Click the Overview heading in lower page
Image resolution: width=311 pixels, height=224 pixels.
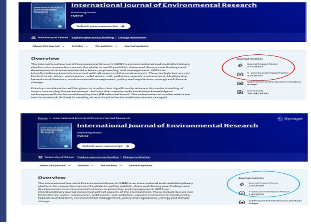coord(52,178)
